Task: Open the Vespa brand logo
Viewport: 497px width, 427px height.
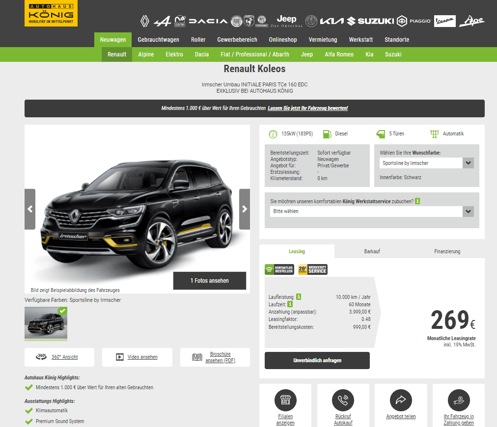Action: point(445,21)
